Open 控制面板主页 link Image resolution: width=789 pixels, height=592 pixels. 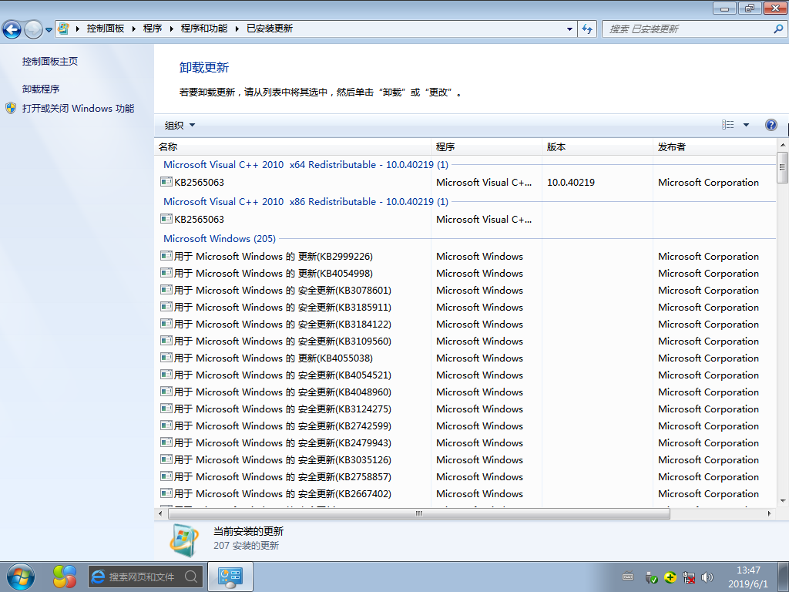[x=50, y=62]
